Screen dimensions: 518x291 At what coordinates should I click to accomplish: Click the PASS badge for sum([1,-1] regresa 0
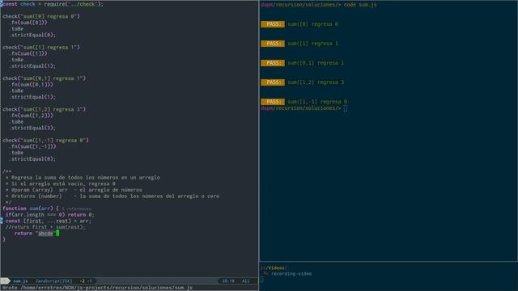273,102
